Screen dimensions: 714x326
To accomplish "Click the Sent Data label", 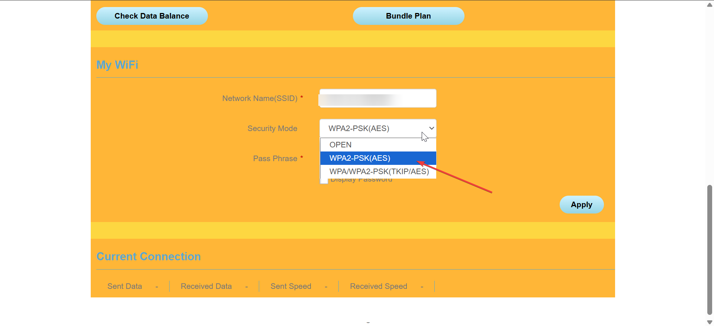I will click(x=125, y=286).
